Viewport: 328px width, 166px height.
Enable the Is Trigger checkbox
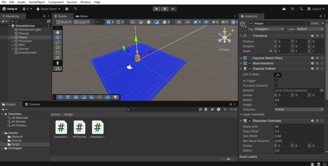pos(276,81)
